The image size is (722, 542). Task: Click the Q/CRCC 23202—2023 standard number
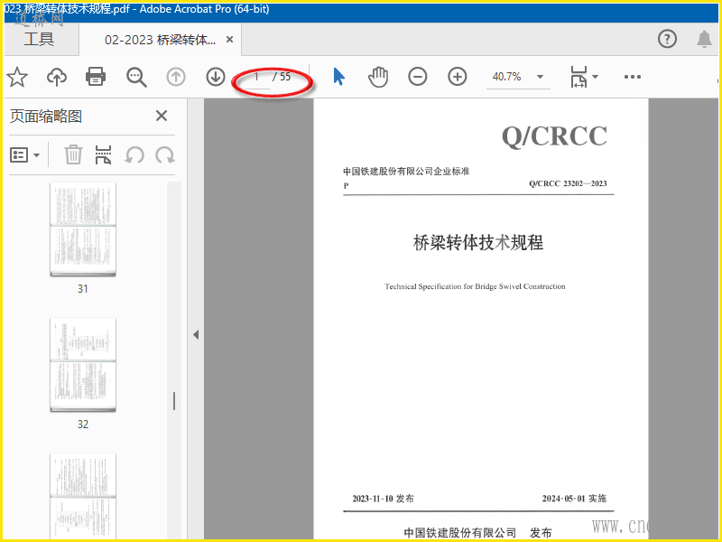coord(568,183)
